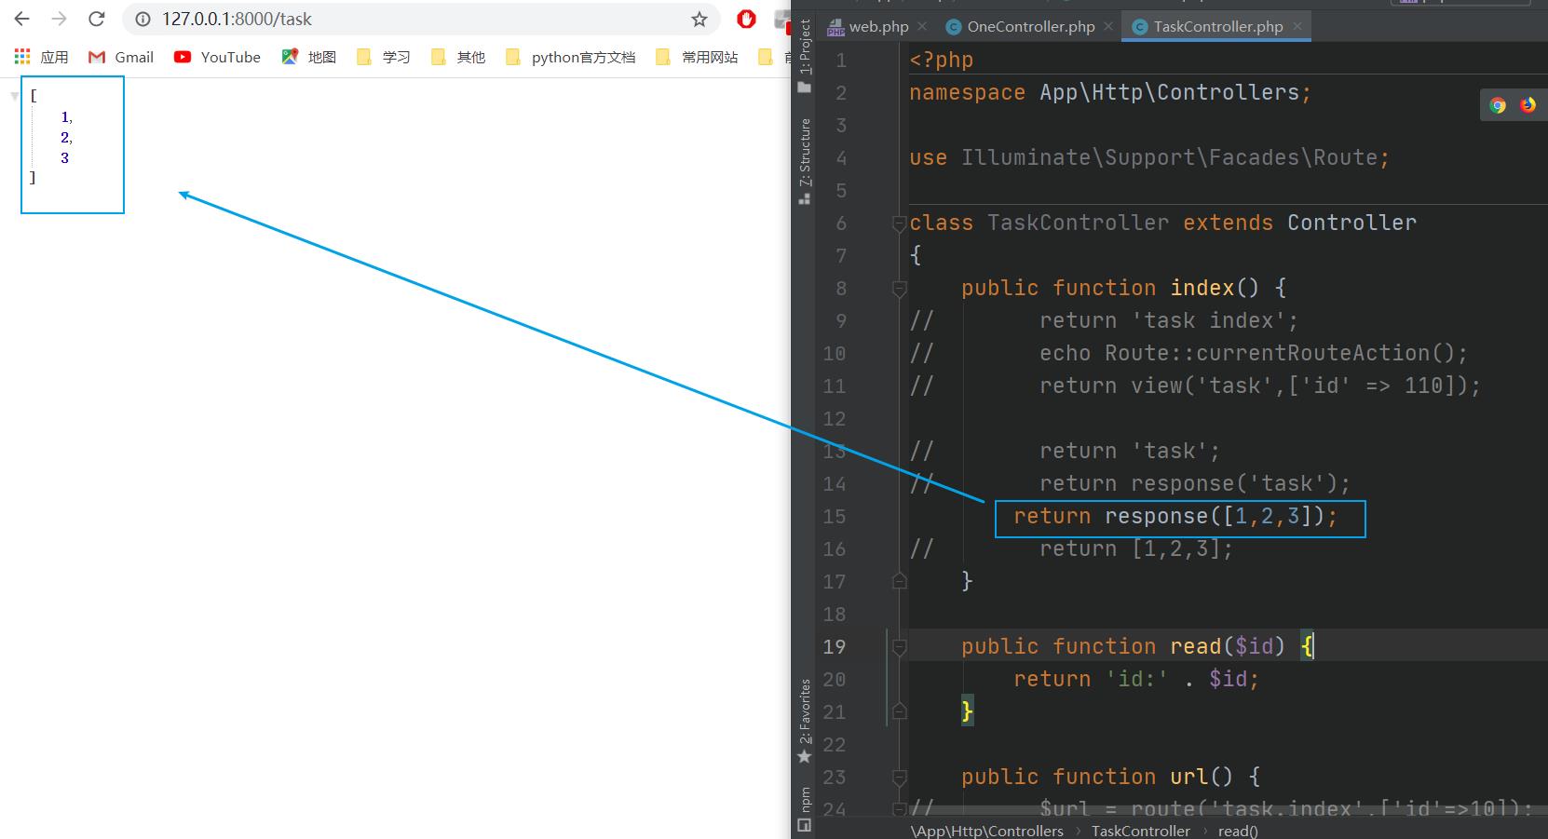Screen dimensions: 1548x839
Task: Open the YouTube bookmark
Action: (x=217, y=57)
